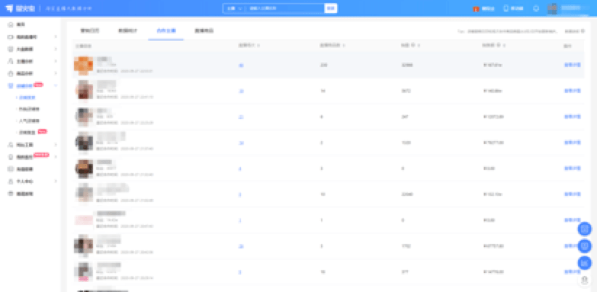Image resolution: width=597 pixels, height=292 pixels.
Task: Open the search category dropdown in the header
Action: pos(235,9)
